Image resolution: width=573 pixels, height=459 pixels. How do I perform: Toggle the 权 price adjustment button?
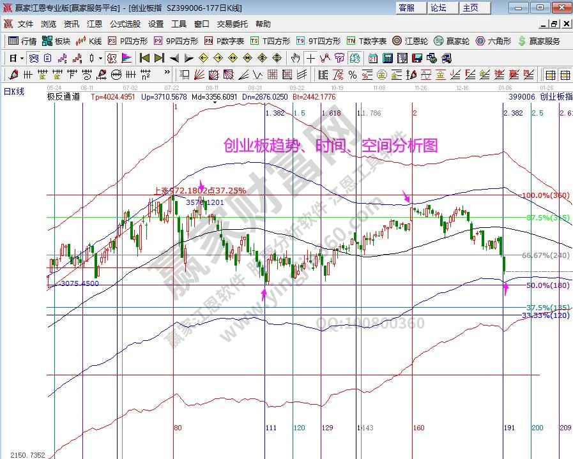[x=111, y=58]
